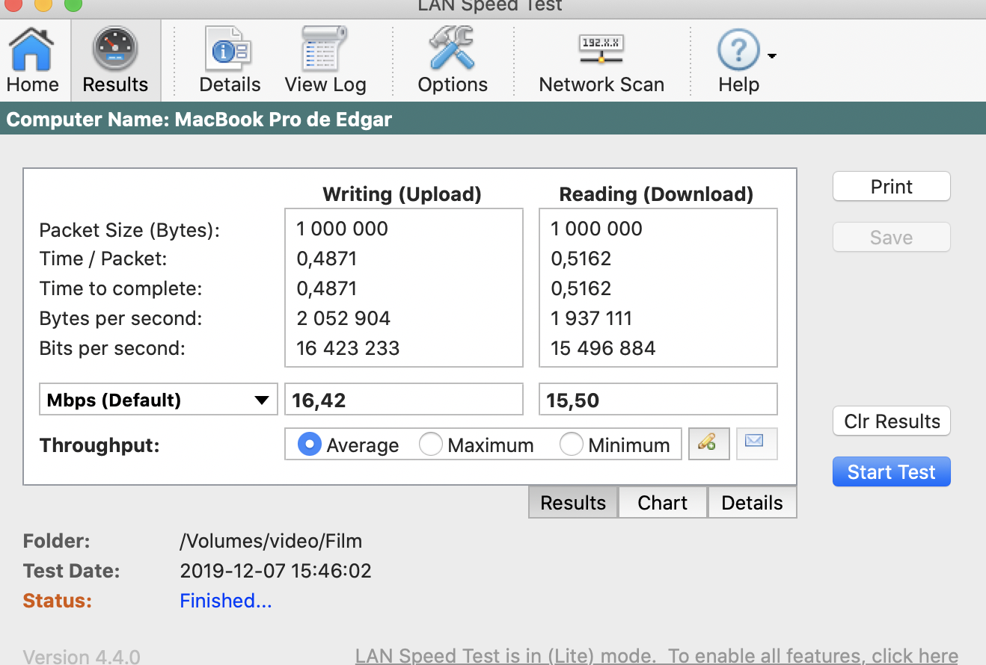Click the Print button

click(892, 187)
